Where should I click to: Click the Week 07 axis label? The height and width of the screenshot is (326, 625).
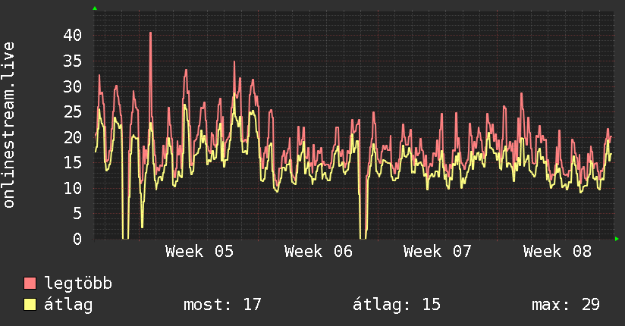click(x=437, y=252)
